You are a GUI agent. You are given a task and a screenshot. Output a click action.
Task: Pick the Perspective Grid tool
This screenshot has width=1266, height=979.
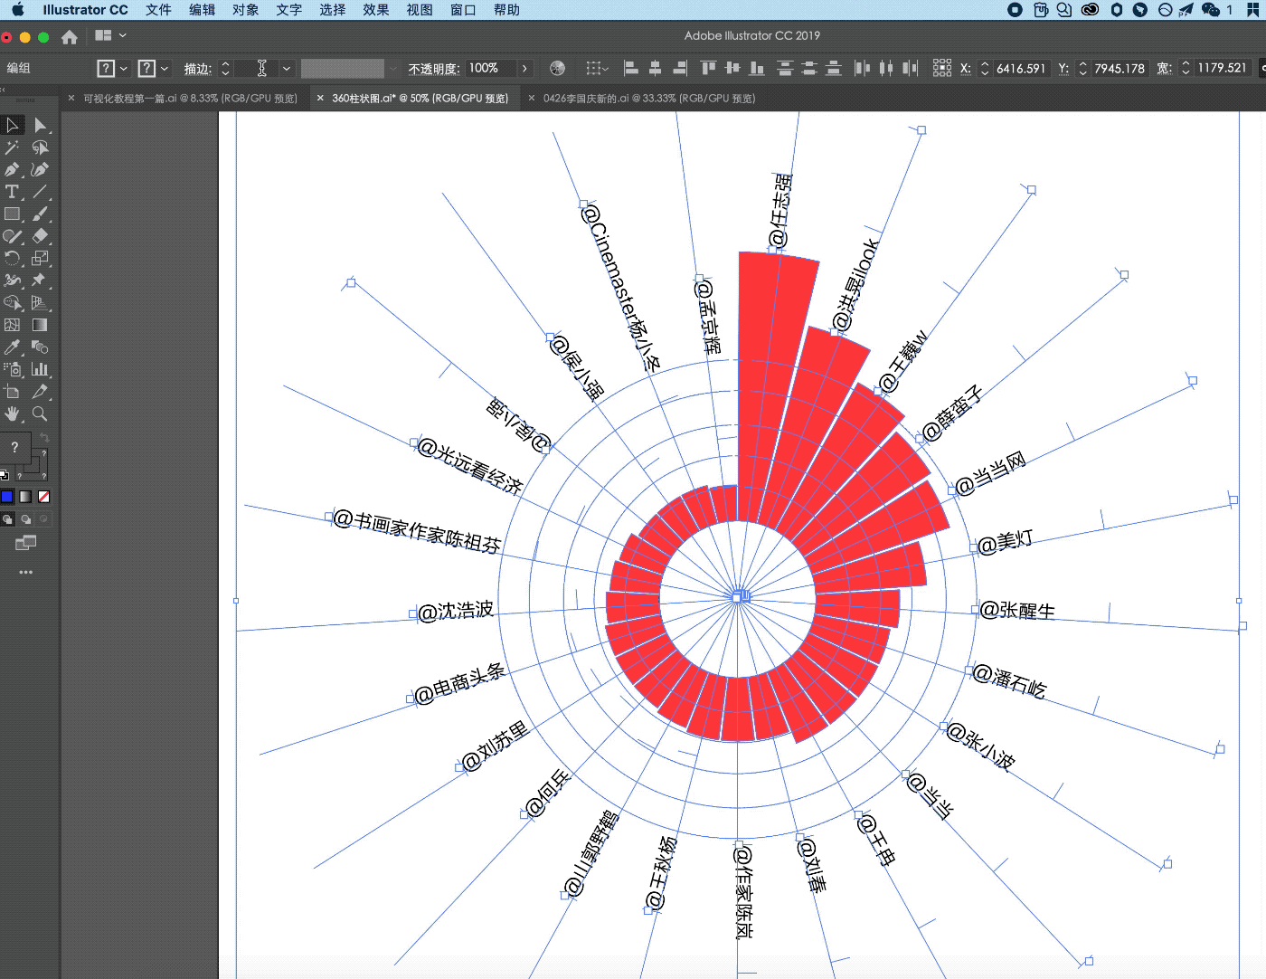[40, 303]
